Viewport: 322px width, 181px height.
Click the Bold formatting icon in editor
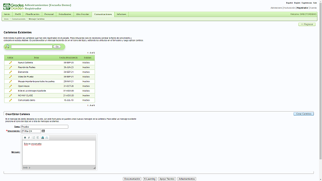coord(25,138)
